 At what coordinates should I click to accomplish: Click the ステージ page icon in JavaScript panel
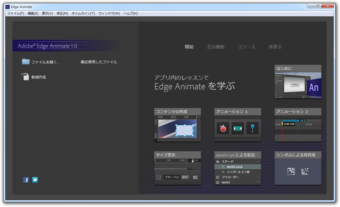coord(218,161)
